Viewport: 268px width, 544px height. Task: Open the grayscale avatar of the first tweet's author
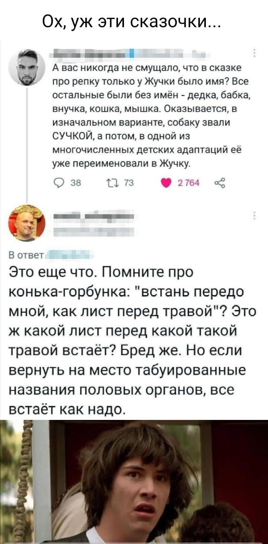pyautogui.click(x=28, y=67)
